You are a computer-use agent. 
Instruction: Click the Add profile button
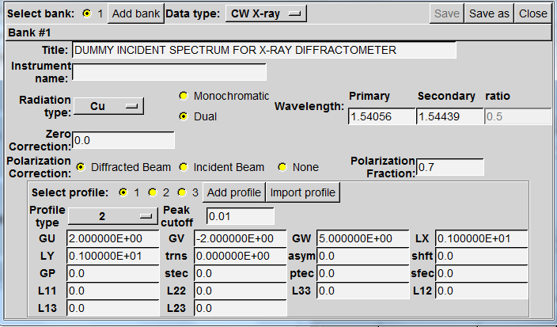tap(233, 192)
